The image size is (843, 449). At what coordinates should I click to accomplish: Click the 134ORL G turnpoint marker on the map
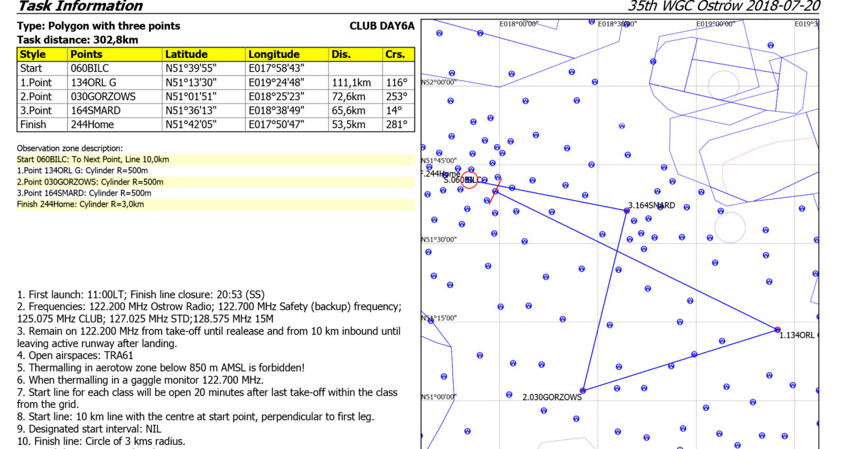click(777, 329)
